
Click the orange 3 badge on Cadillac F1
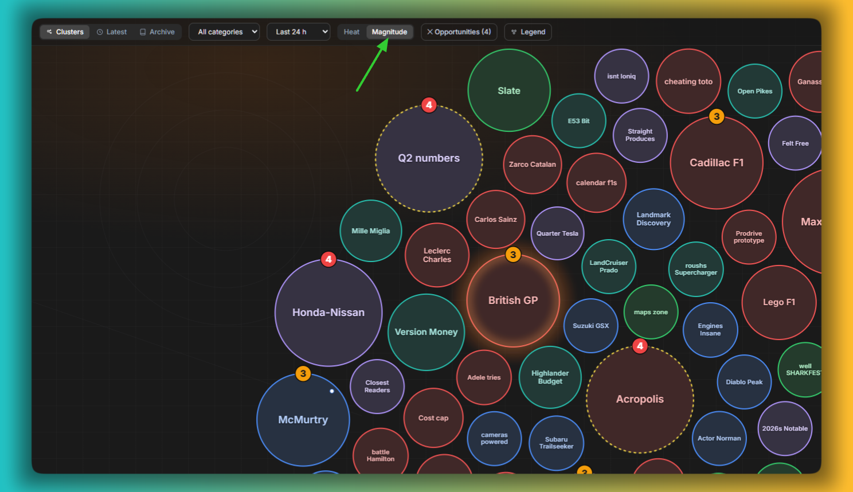click(x=717, y=116)
